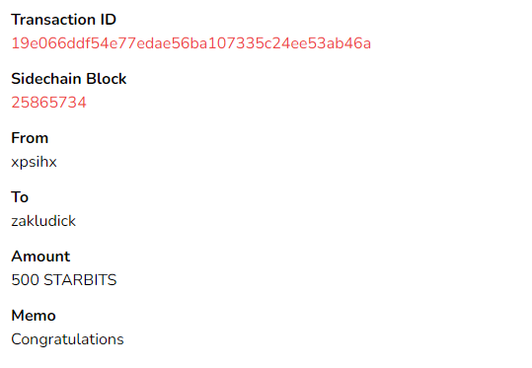The image size is (532, 368).
Task: Click the ID part of Transaction ID
Action: click(x=109, y=20)
